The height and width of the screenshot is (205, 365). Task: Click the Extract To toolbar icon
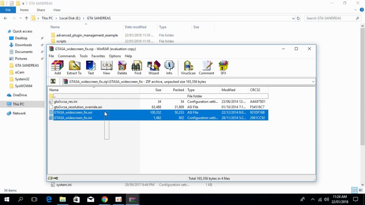74,68
